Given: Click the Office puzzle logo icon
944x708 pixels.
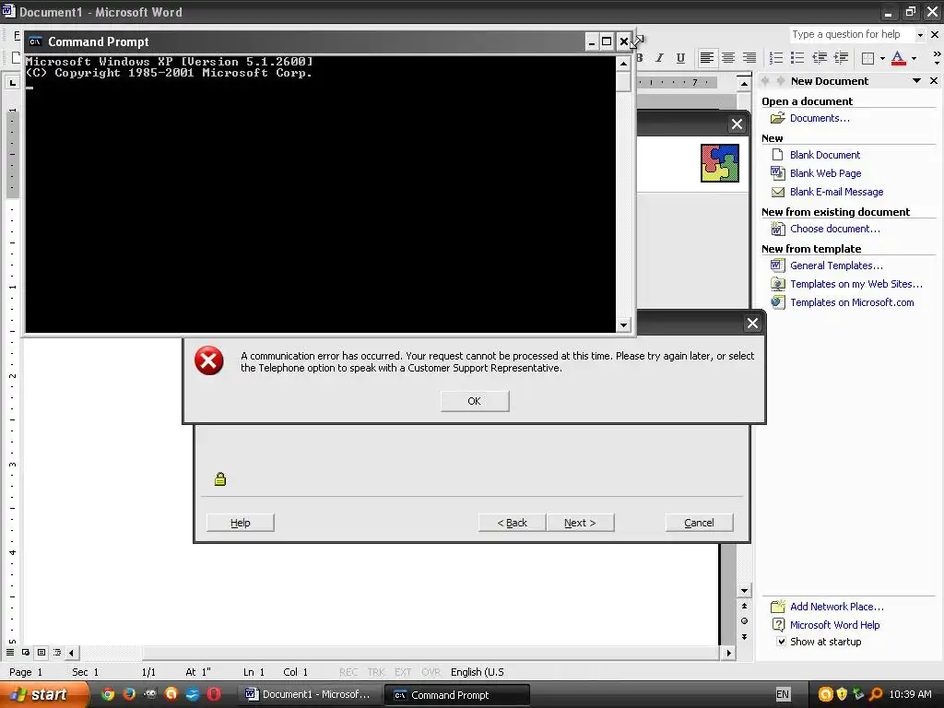Looking at the screenshot, I should 719,163.
